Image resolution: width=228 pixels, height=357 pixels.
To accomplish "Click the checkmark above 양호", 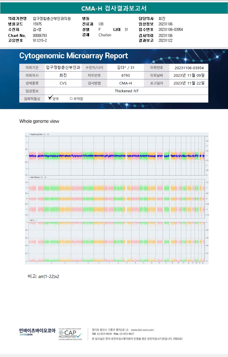I will [x=51, y=96].
